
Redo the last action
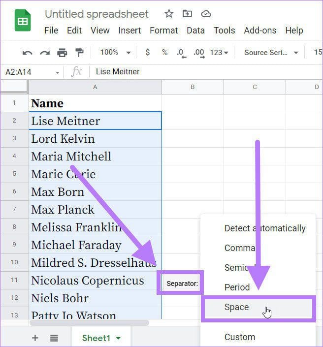45,53
